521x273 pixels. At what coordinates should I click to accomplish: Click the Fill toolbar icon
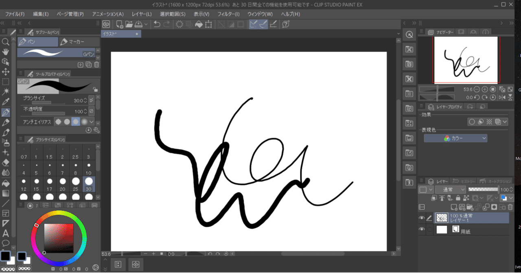coord(199,24)
